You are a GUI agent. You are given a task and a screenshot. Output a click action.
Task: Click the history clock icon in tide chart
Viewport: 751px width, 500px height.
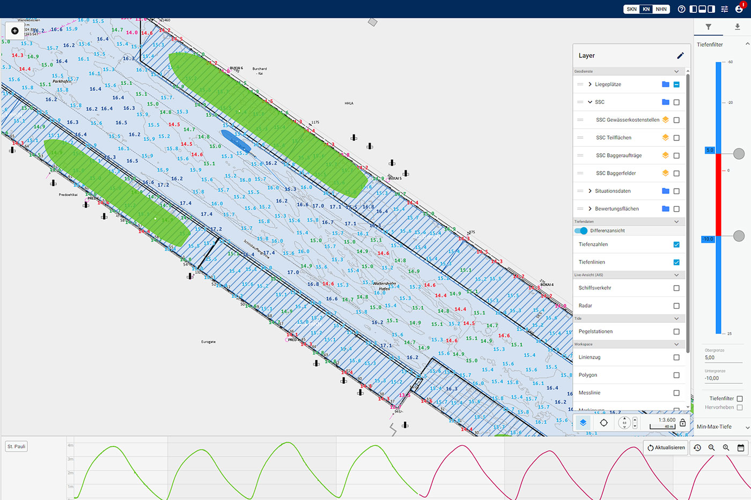point(697,447)
